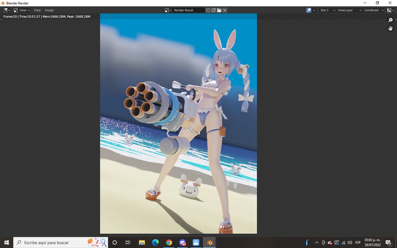Viewport: 397px width, 248px height.
Task: Expand the left toolbar arrow
Action: [x=1, y=20]
